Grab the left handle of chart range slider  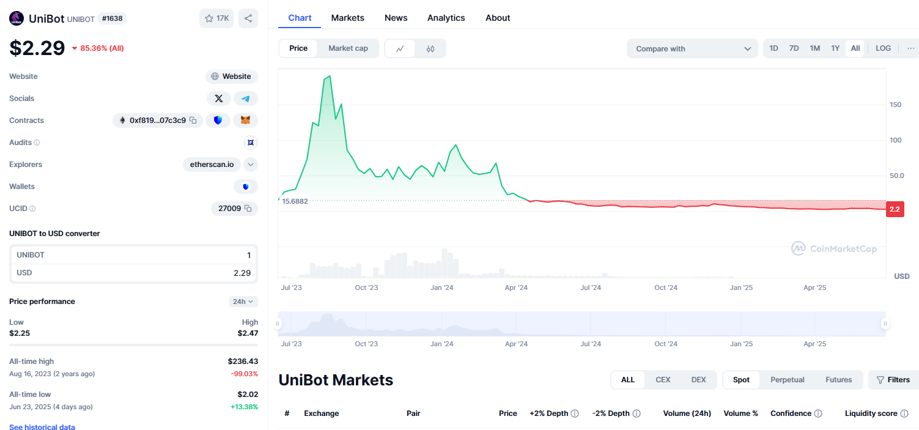pos(278,324)
